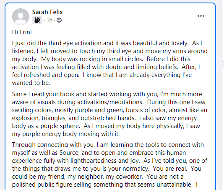Click the line 'explosion, triangles, and outstretched hands'
The height and width of the screenshot is (190, 224).
104,118
